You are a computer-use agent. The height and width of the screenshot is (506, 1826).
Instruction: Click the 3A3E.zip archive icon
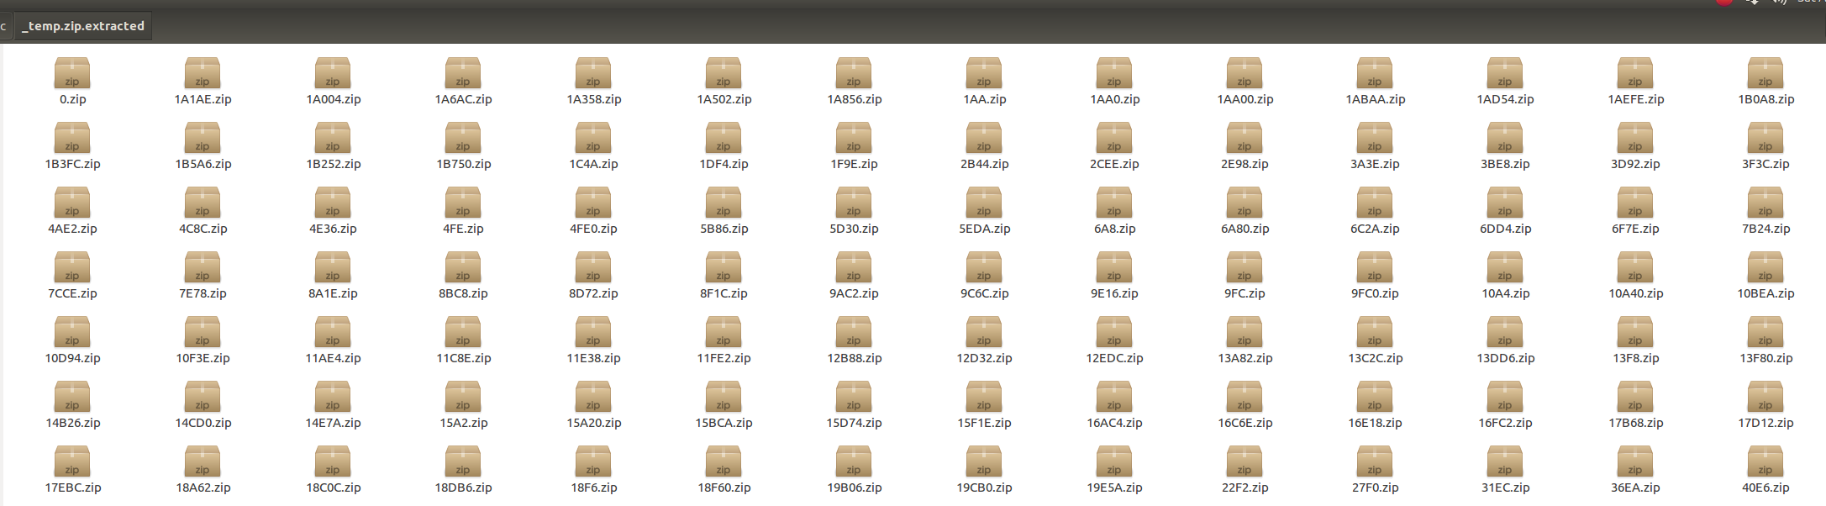[1375, 138]
